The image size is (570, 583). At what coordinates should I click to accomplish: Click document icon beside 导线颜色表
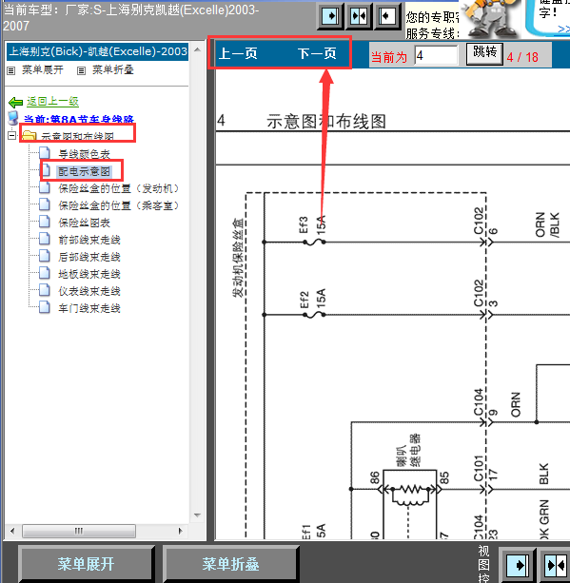[45, 153]
